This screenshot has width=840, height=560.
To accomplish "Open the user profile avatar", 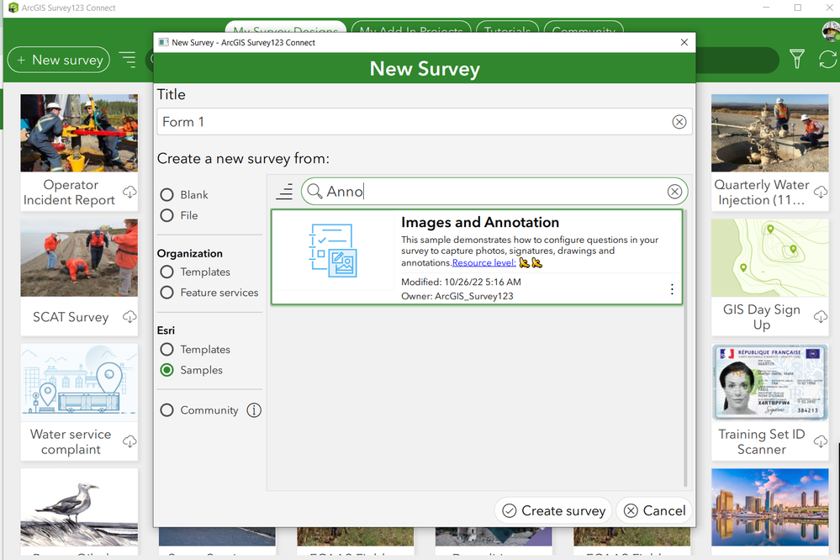I will pyautogui.click(x=831, y=31).
